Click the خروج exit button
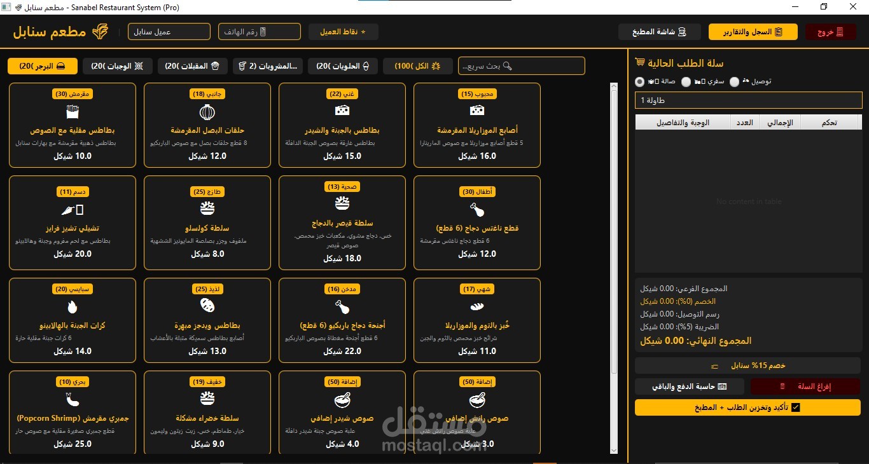The image size is (869, 464). click(x=831, y=32)
